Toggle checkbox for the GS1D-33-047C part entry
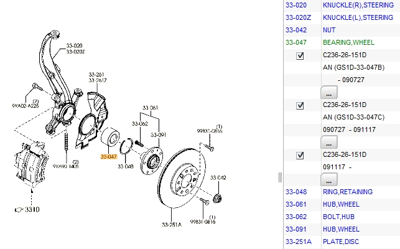This screenshot has height=249, width=400. pyautogui.click(x=300, y=105)
